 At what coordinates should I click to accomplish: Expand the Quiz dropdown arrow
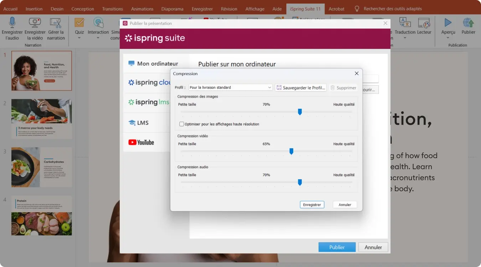pos(79,38)
